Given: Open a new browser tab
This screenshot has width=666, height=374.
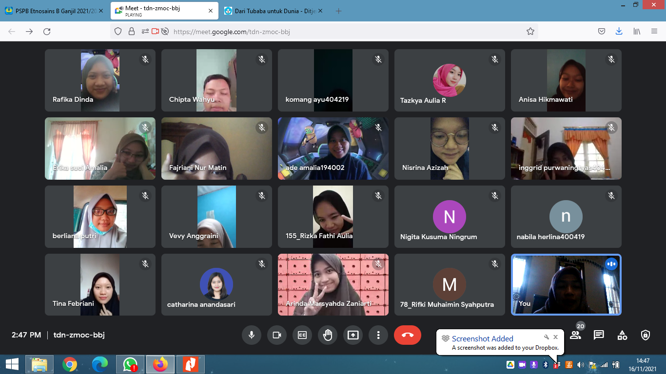Looking at the screenshot, I should [x=339, y=11].
